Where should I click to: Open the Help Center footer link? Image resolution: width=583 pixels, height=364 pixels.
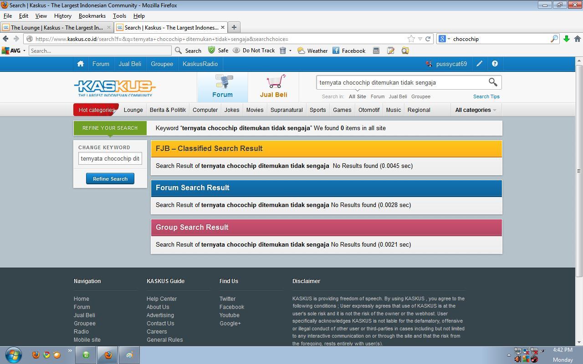click(x=162, y=298)
